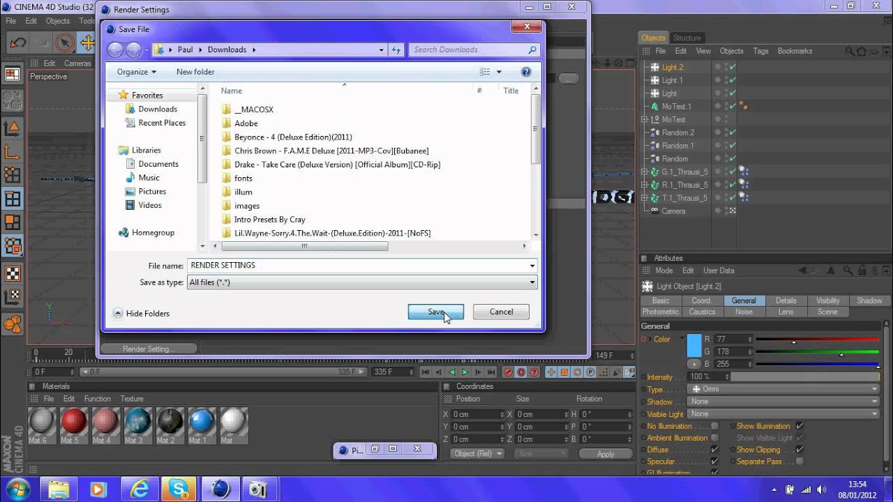Click the Search Downloads box

coord(474,50)
